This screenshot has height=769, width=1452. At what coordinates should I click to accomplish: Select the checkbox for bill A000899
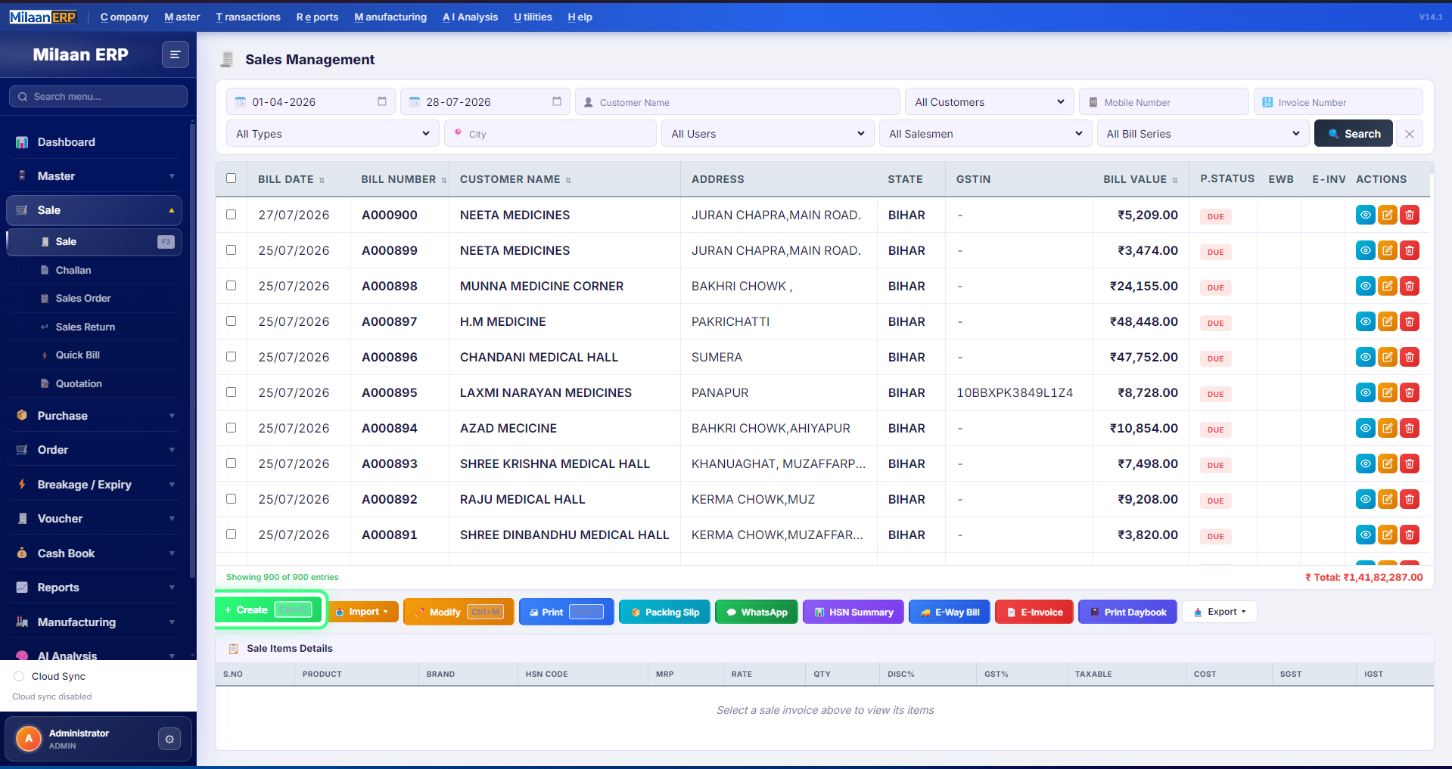coord(231,250)
